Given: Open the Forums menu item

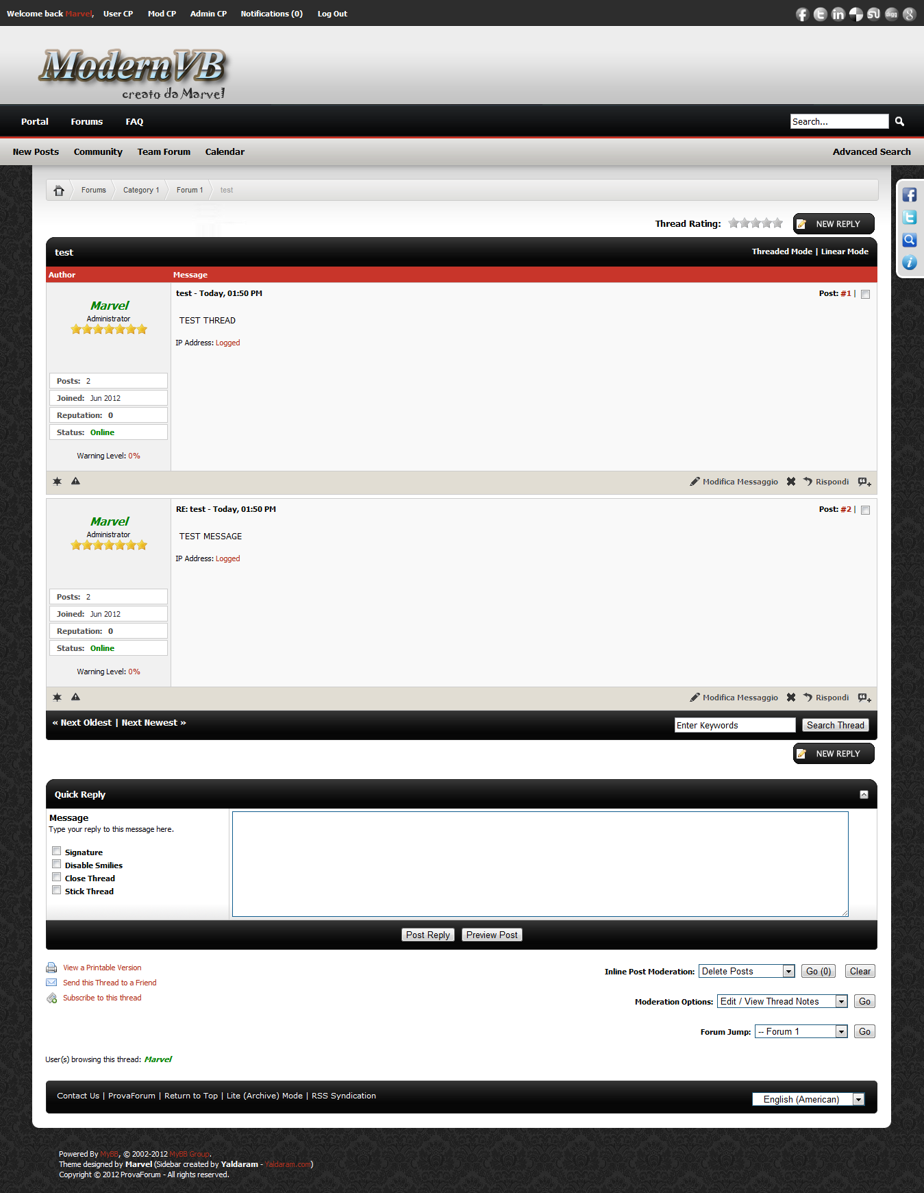Looking at the screenshot, I should (x=86, y=122).
